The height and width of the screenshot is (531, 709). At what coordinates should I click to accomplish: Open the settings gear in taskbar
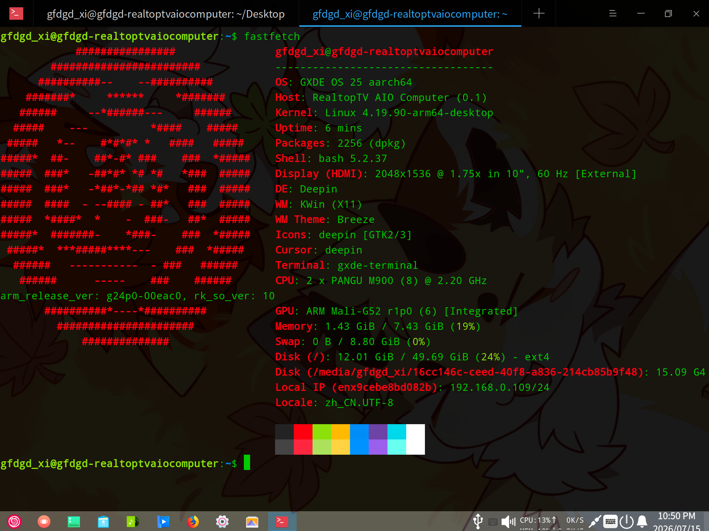pos(222,521)
